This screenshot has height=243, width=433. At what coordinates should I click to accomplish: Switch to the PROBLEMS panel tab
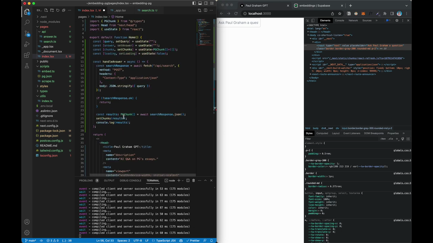point(86,180)
